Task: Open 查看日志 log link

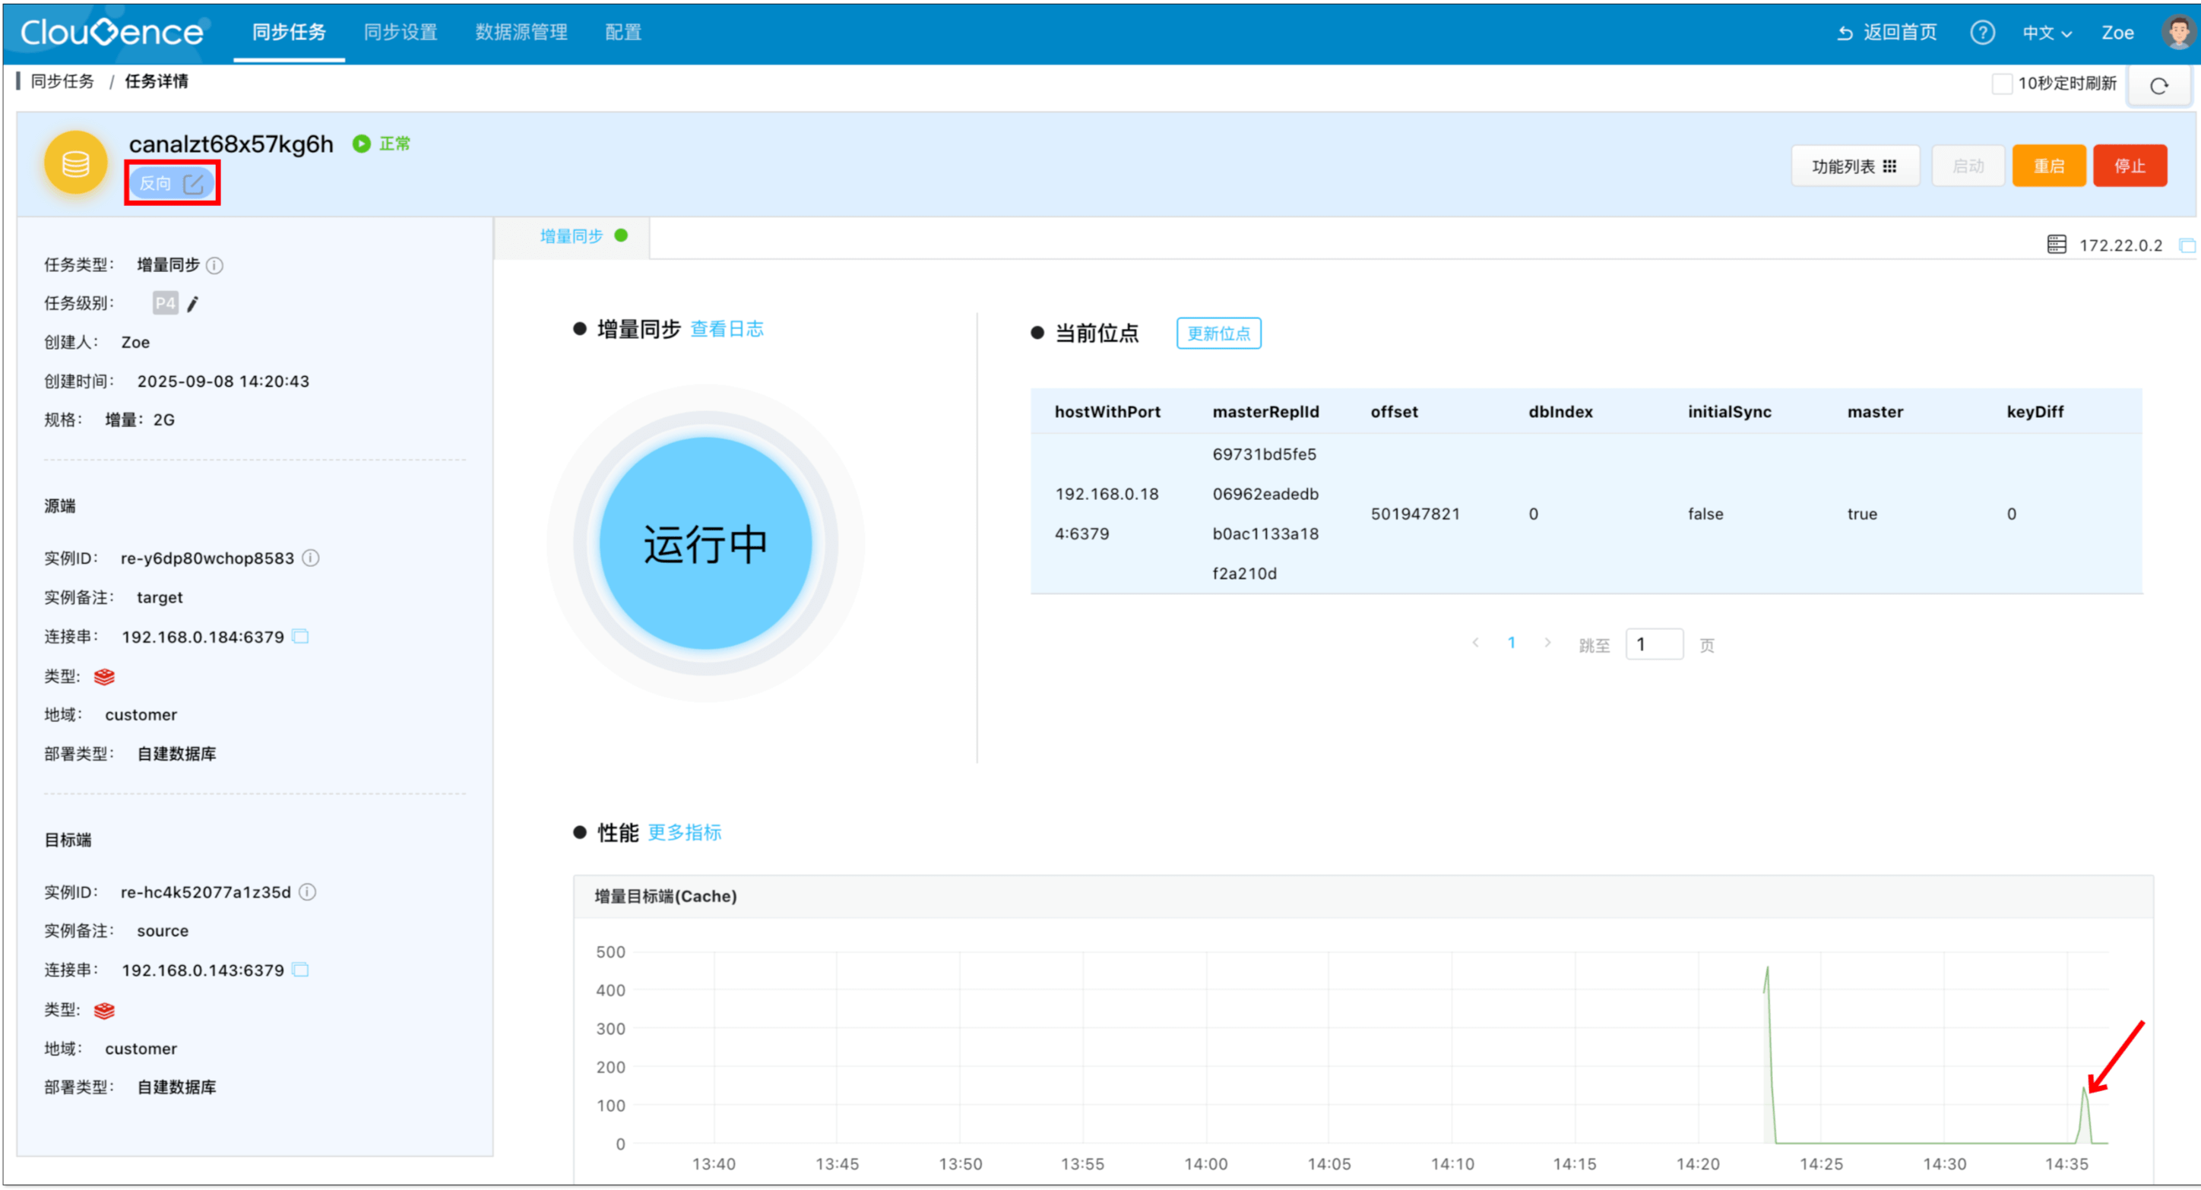Action: click(727, 329)
